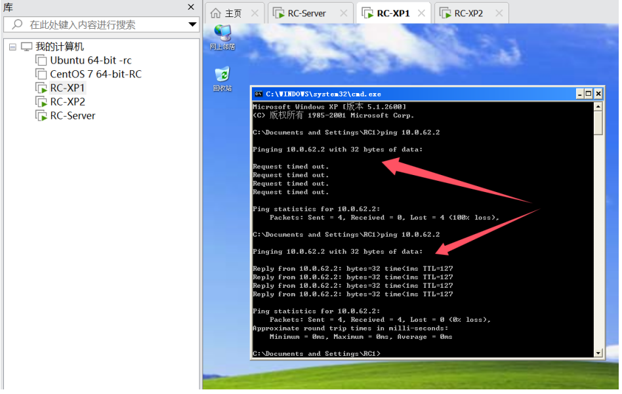Click the running RC-XP1 VM icon in library
Viewport: 622px width, 394px height.
click(x=41, y=88)
